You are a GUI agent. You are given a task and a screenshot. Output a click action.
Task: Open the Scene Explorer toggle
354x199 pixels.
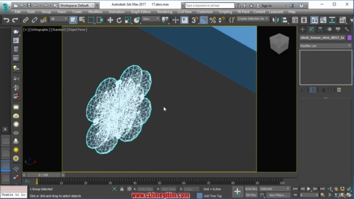point(295,20)
